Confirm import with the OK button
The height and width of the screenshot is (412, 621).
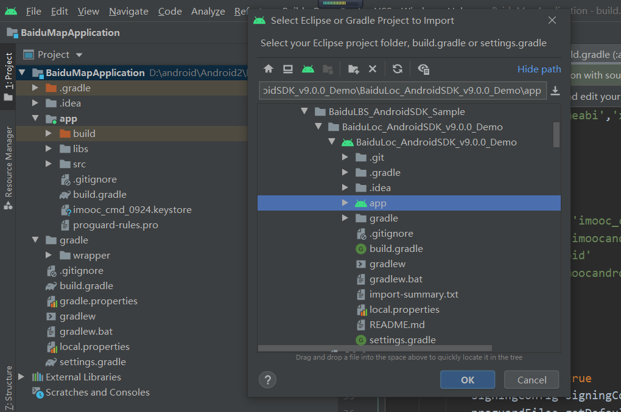pyautogui.click(x=468, y=380)
